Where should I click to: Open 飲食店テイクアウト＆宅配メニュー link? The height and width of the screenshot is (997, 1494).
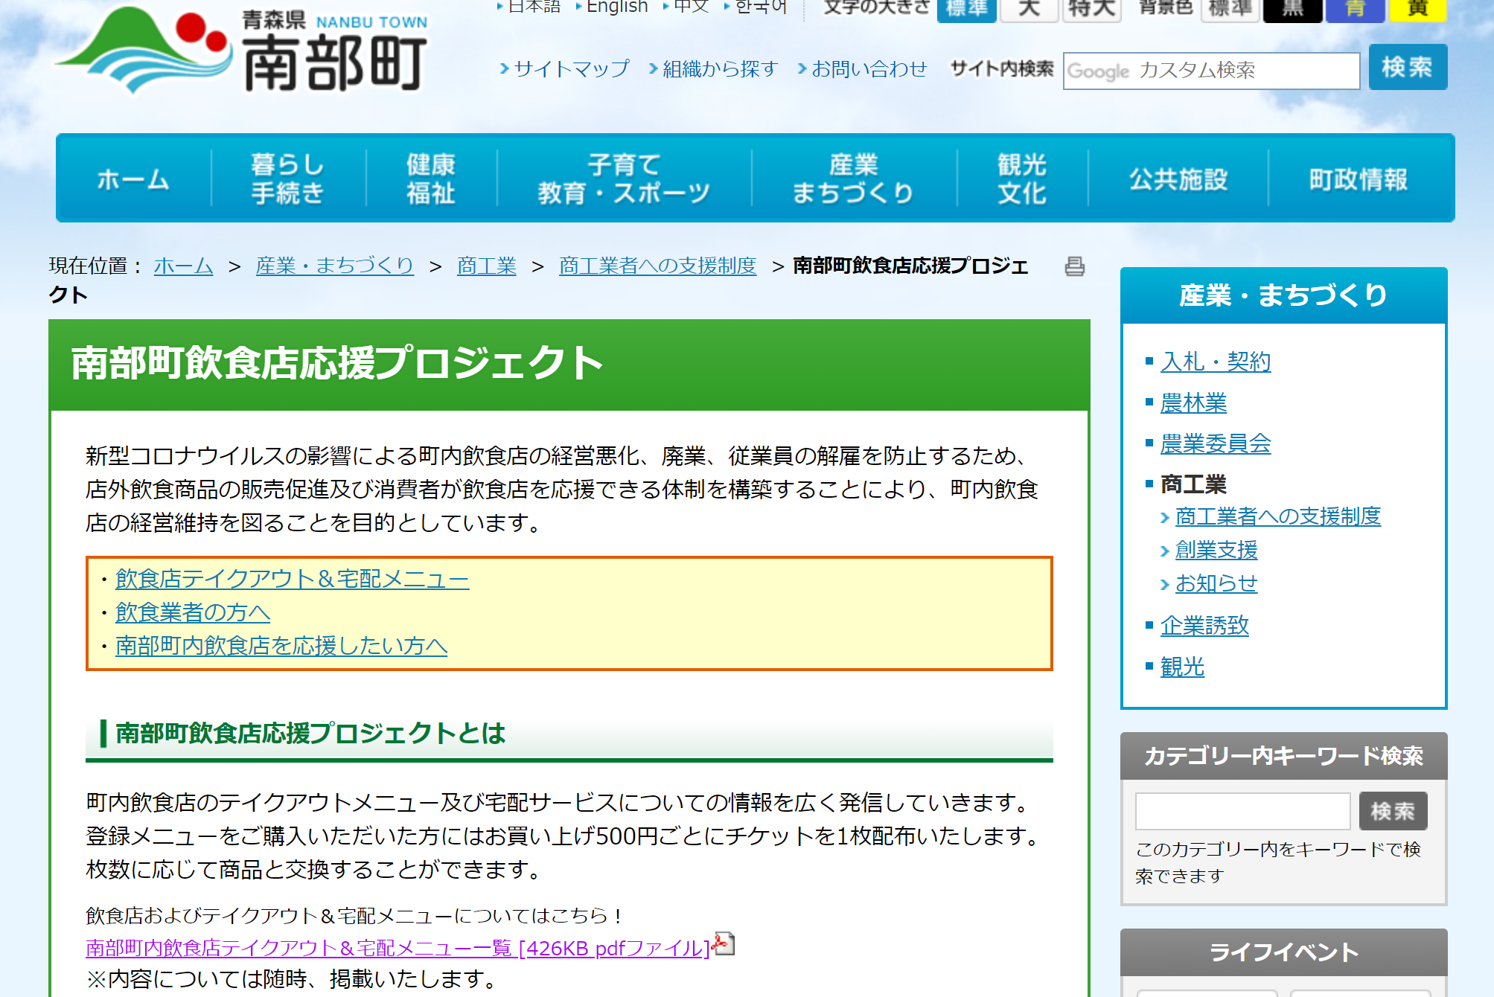pyautogui.click(x=292, y=579)
